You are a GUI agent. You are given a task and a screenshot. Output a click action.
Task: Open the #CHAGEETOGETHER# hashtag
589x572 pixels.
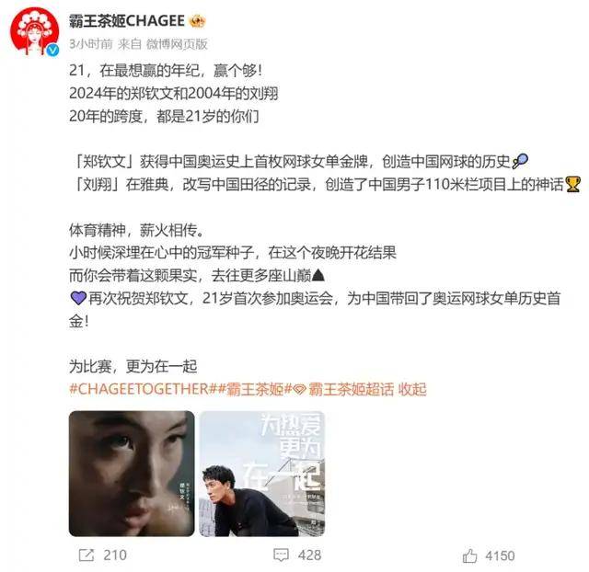coord(141,389)
